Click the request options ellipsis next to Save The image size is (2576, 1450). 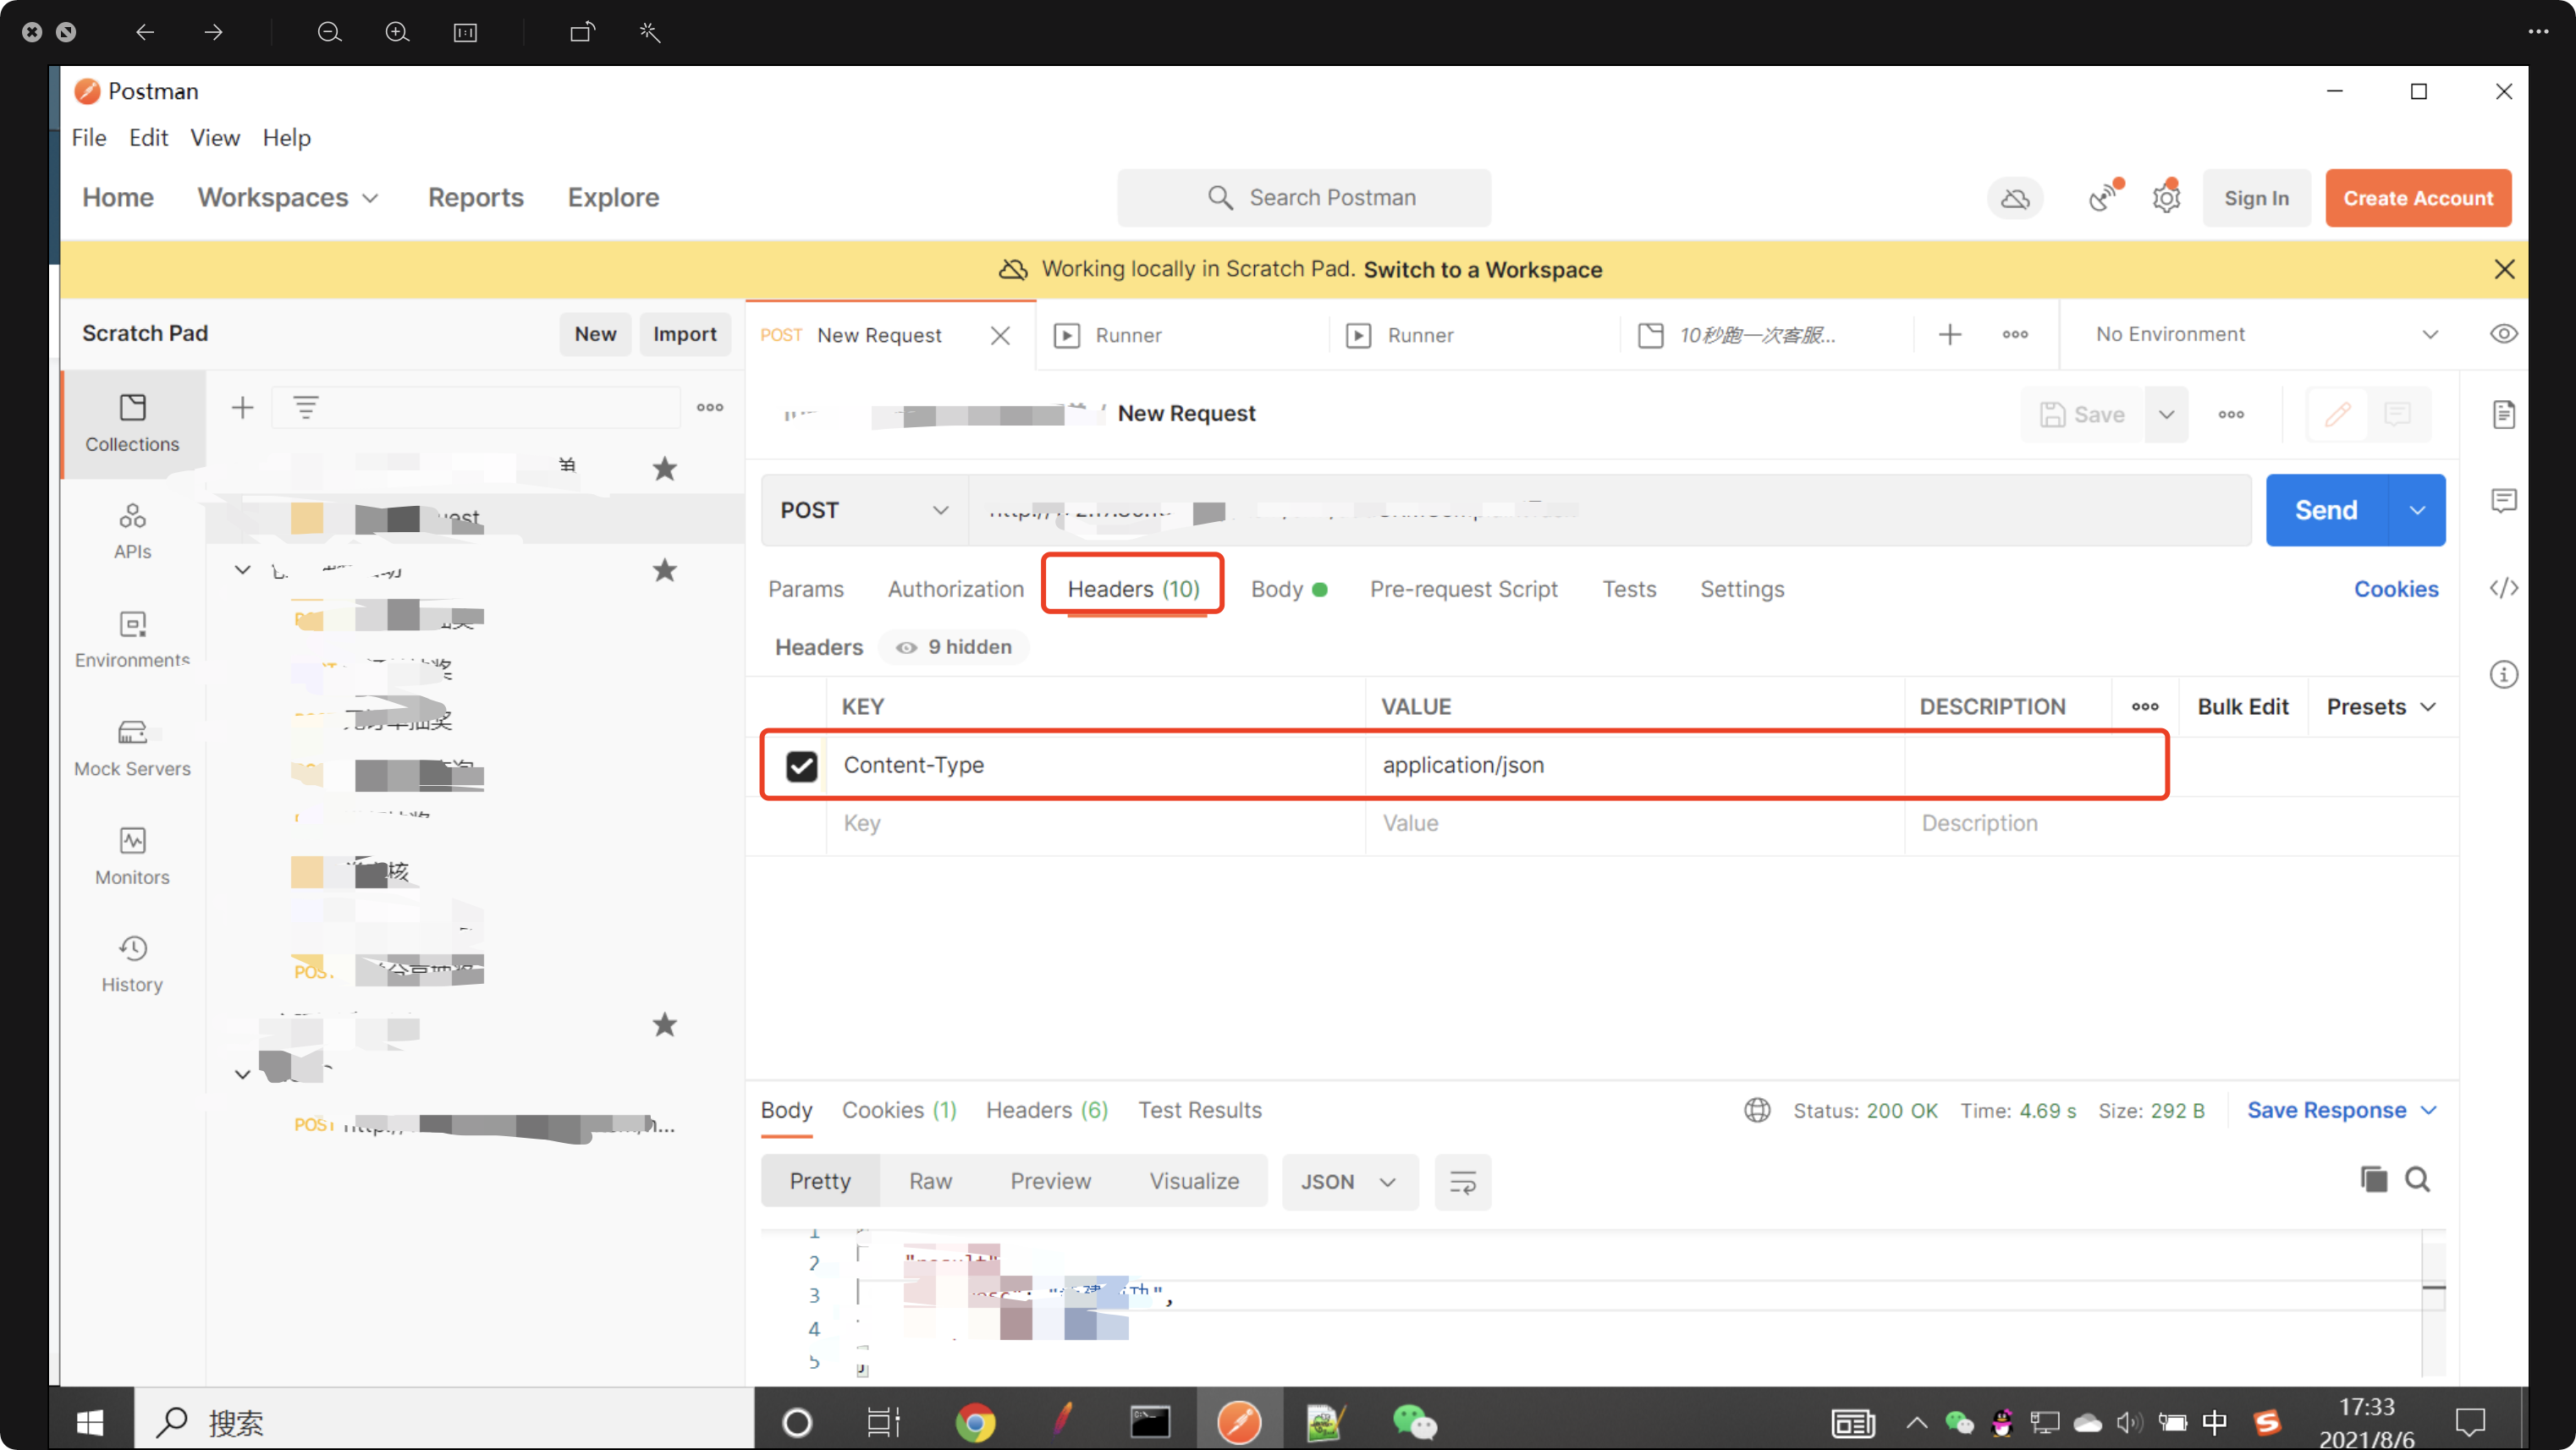[2231, 414]
